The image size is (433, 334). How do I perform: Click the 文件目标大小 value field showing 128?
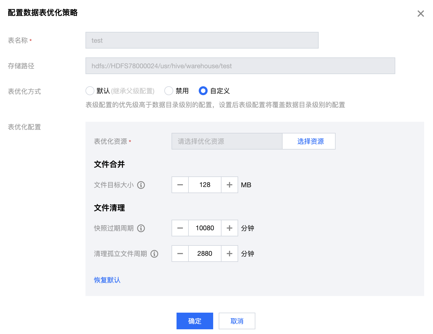pos(205,185)
